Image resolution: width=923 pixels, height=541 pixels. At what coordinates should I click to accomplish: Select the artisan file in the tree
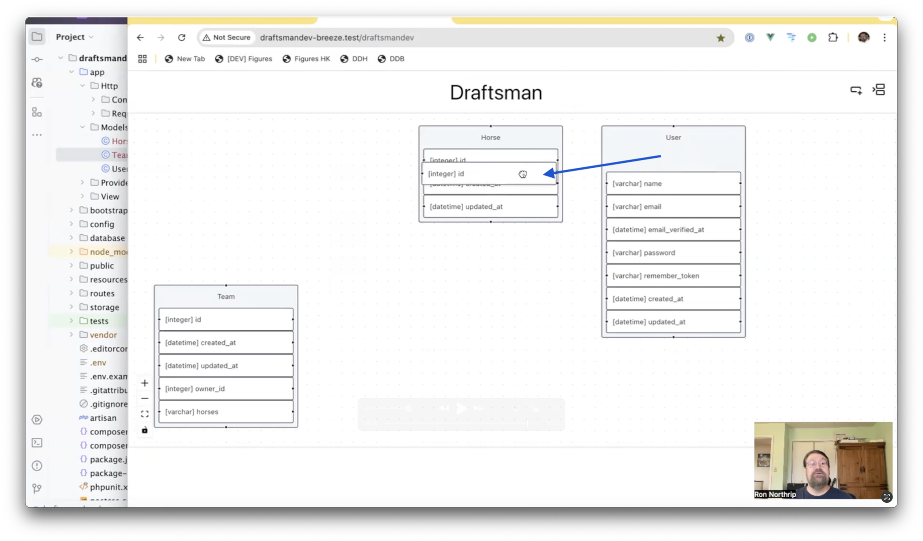coord(103,417)
